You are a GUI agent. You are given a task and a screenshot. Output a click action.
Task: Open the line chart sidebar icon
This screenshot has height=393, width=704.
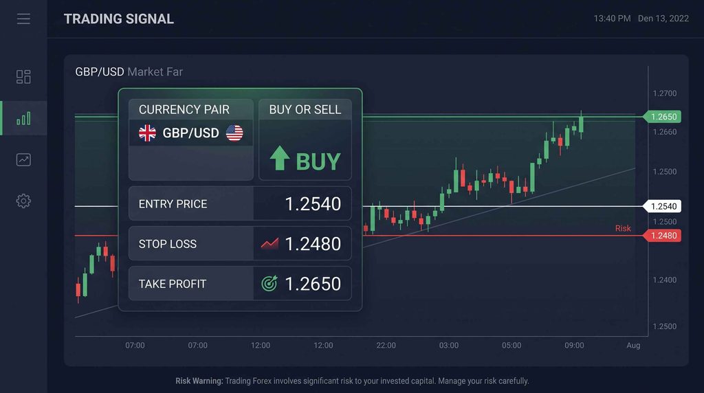click(x=23, y=159)
